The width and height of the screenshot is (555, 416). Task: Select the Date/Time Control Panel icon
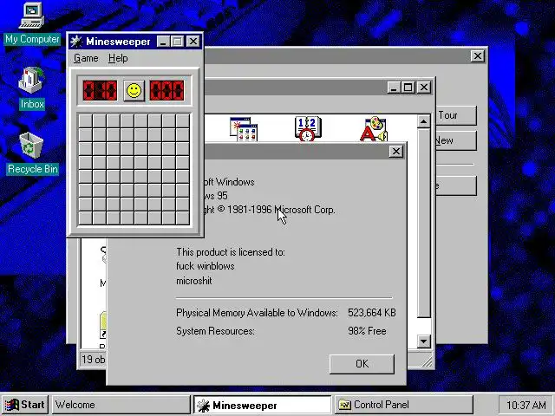(x=307, y=129)
